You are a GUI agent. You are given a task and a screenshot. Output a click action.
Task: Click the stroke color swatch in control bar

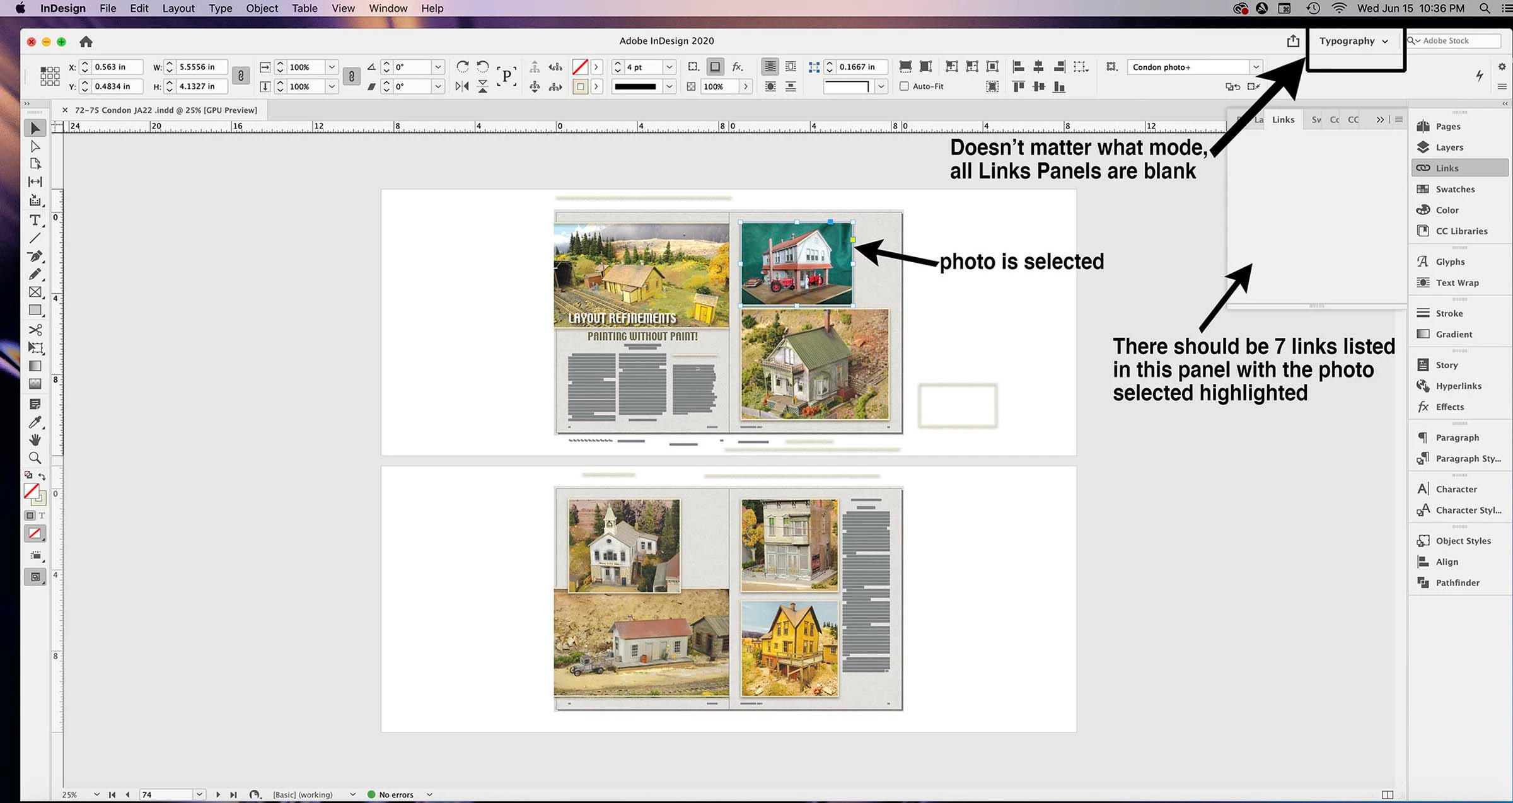(580, 86)
